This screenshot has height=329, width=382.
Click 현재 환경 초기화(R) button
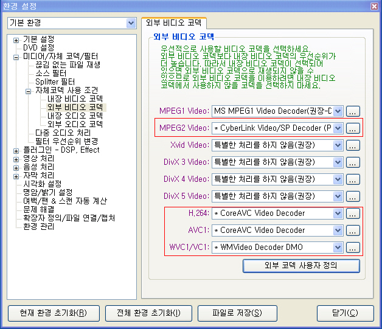tap(54, 313)
